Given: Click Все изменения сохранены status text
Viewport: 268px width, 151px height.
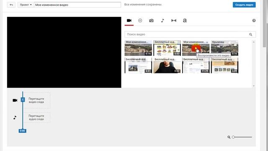Looking at the screenshot, I should pyautogui.click(x=143, y=5).
